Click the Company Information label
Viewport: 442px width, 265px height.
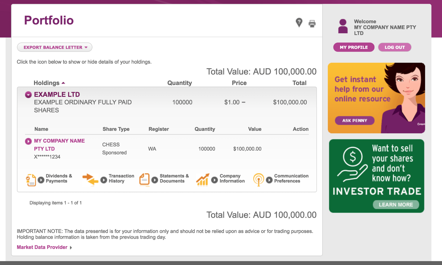(x=232, y=178)
